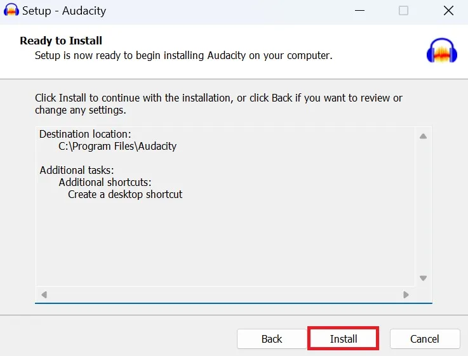Click the 'Additional shortcuts:' line

tap(105, 182)
